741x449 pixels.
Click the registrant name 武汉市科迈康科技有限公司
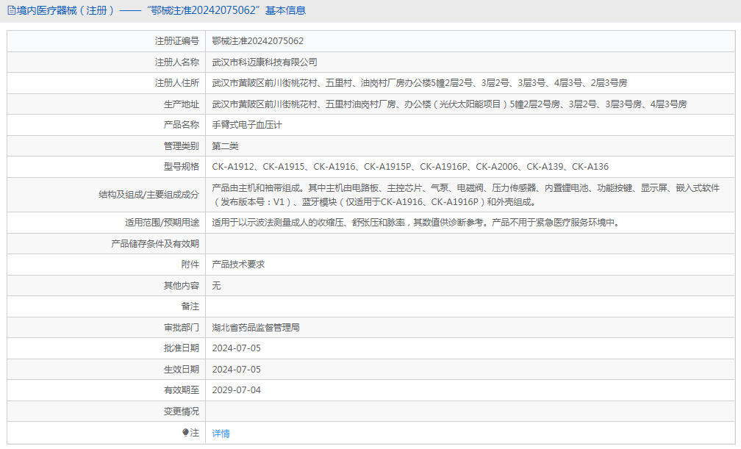(265, 62)
